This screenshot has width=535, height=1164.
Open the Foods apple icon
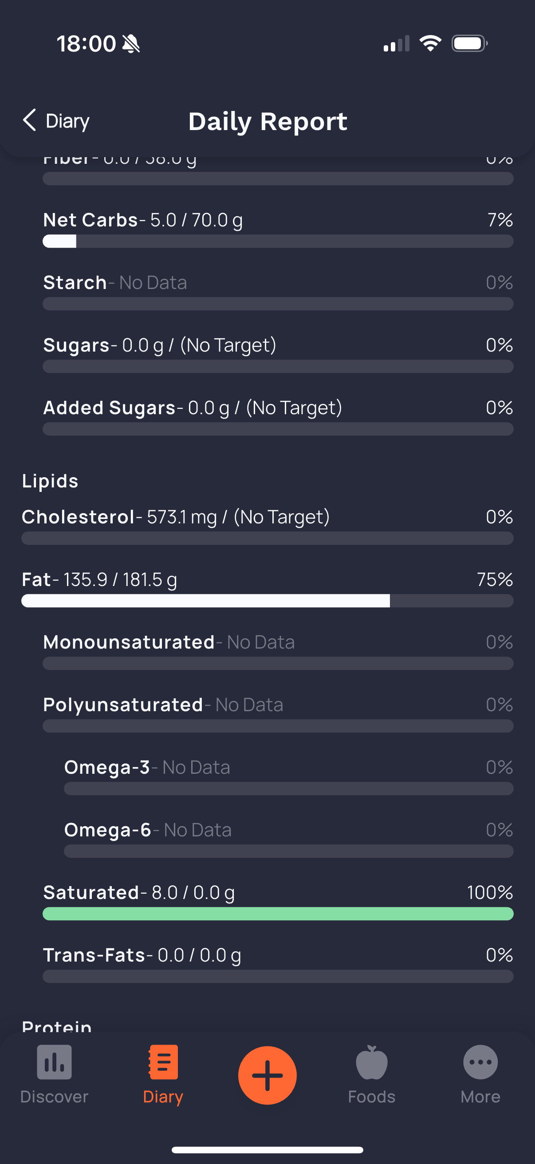coord(372,1062)
